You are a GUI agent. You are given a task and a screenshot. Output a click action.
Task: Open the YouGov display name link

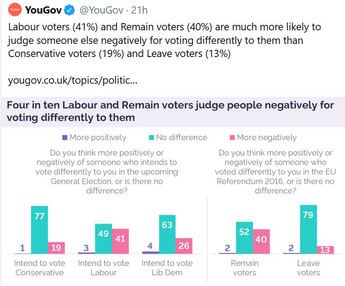(44, 10)
